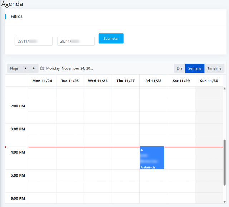The width and height of the screenshot is (229, 207).
Task: Click the end date field 29/11
Action: pos(76,41)
